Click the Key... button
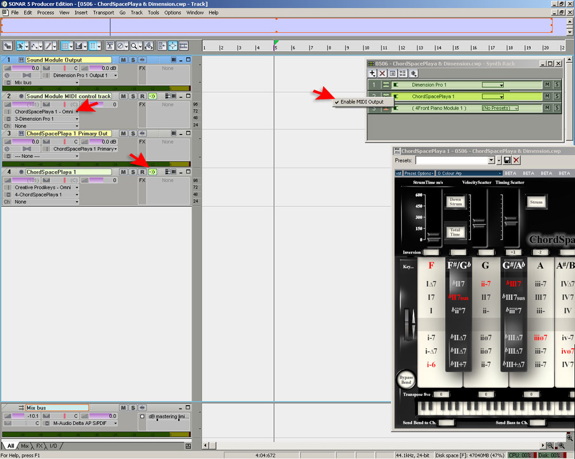The width and height of the screenshot is (575, 459). coord(408,267)
